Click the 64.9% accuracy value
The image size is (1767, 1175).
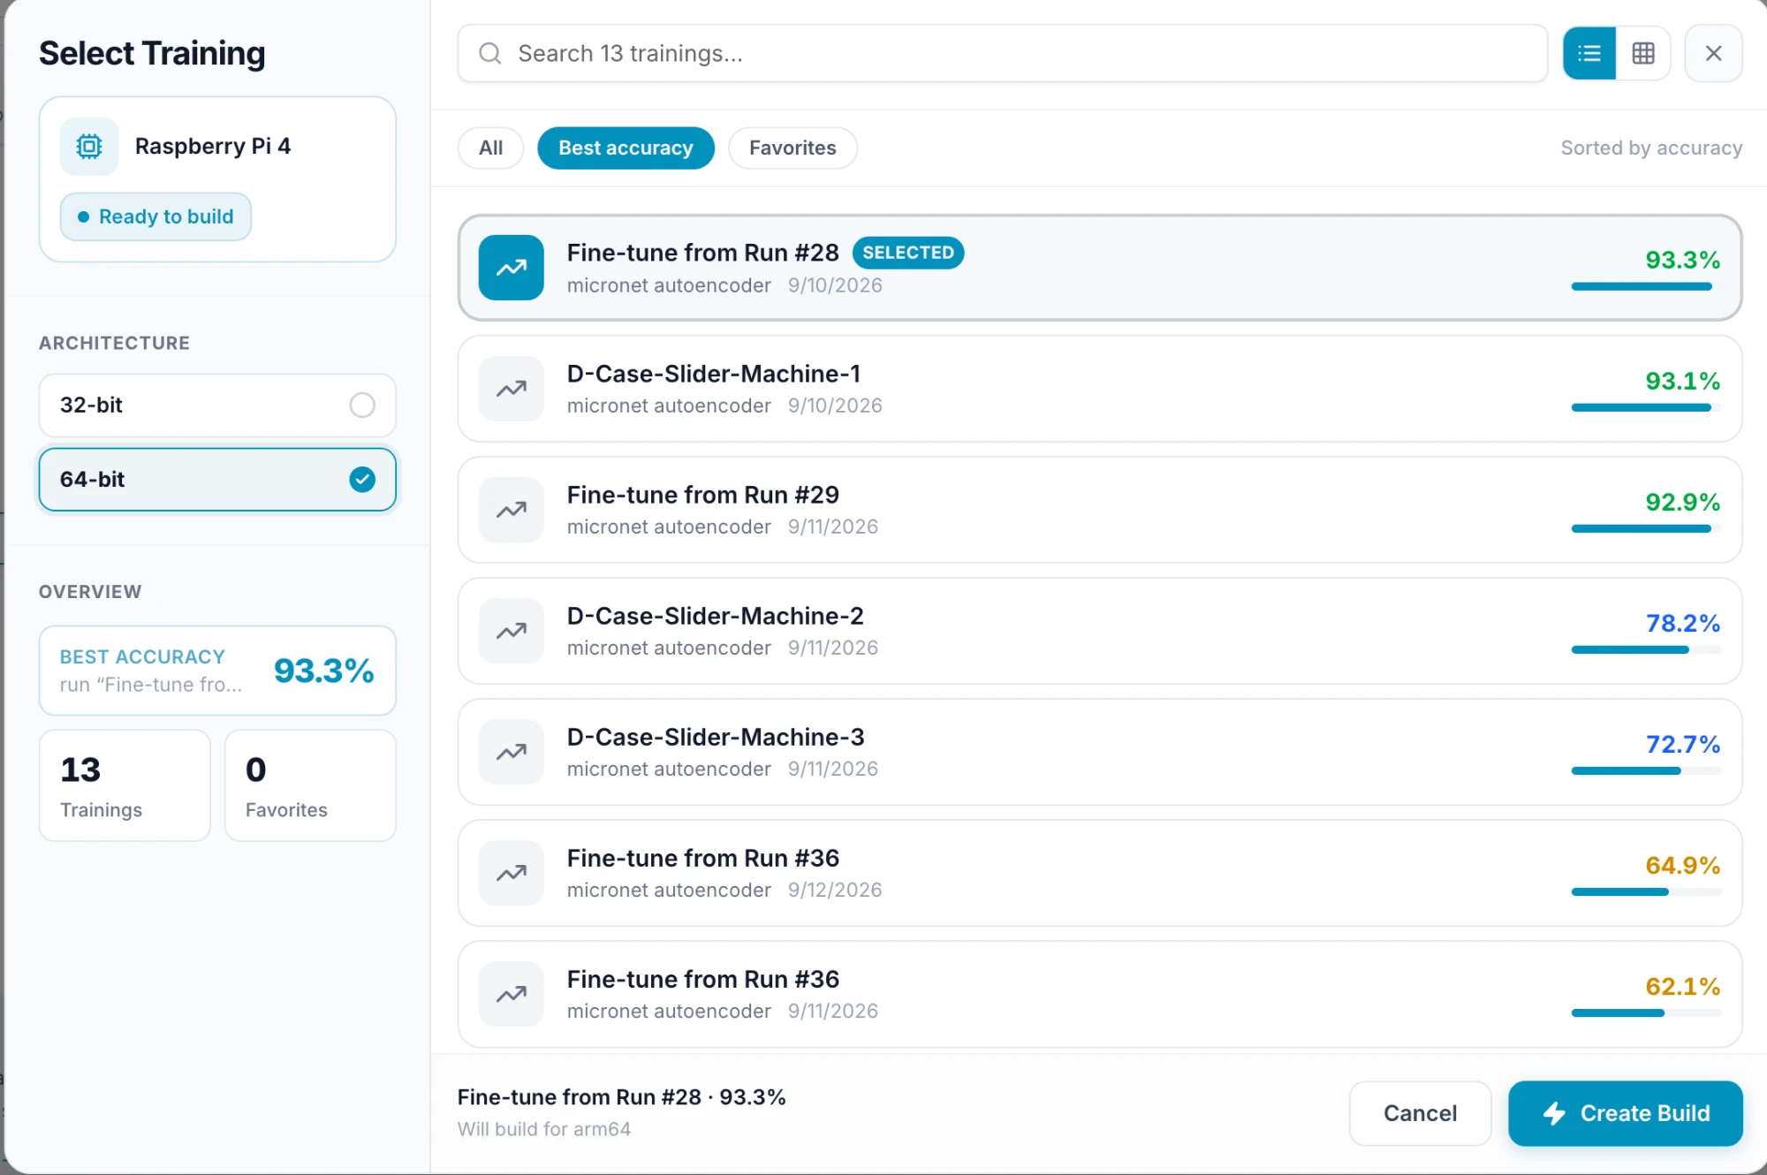point(1682,865)
